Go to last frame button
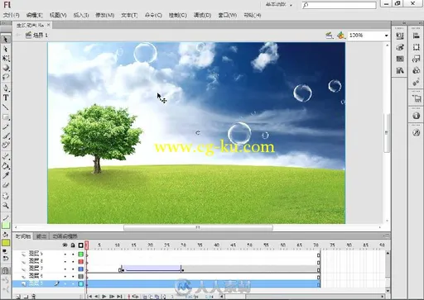This screenshot has width=424, height=300. (119, 297)
